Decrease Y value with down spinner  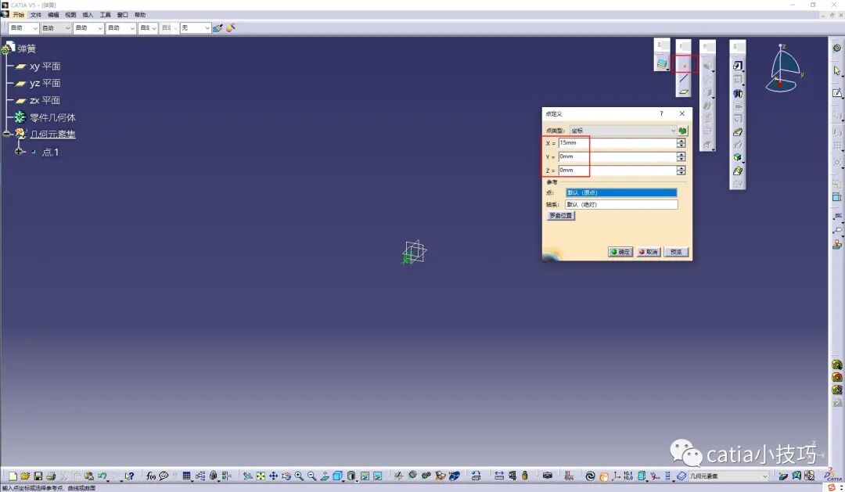coord(681,159)
